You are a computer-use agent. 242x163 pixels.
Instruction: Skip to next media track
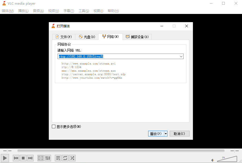coord(30,158)
